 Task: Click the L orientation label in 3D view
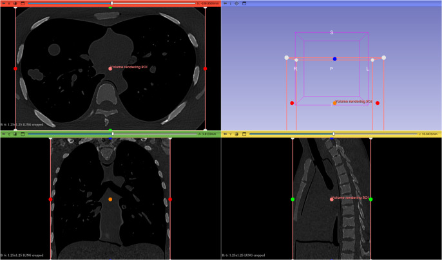[367, 69]
